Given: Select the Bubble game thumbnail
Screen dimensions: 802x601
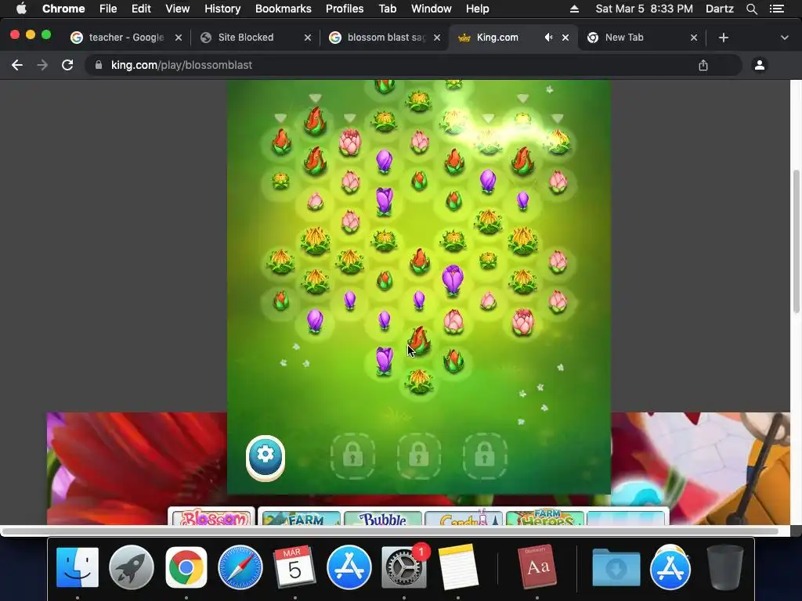Looking at the screenshot, I should click(383, 518).
